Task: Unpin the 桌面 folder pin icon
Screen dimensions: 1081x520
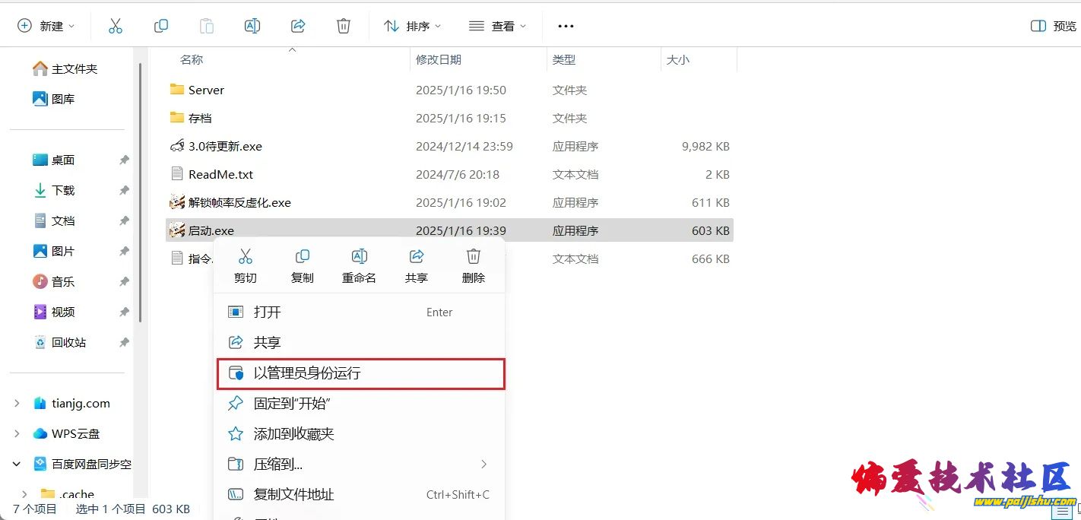Action: [124, 160]
